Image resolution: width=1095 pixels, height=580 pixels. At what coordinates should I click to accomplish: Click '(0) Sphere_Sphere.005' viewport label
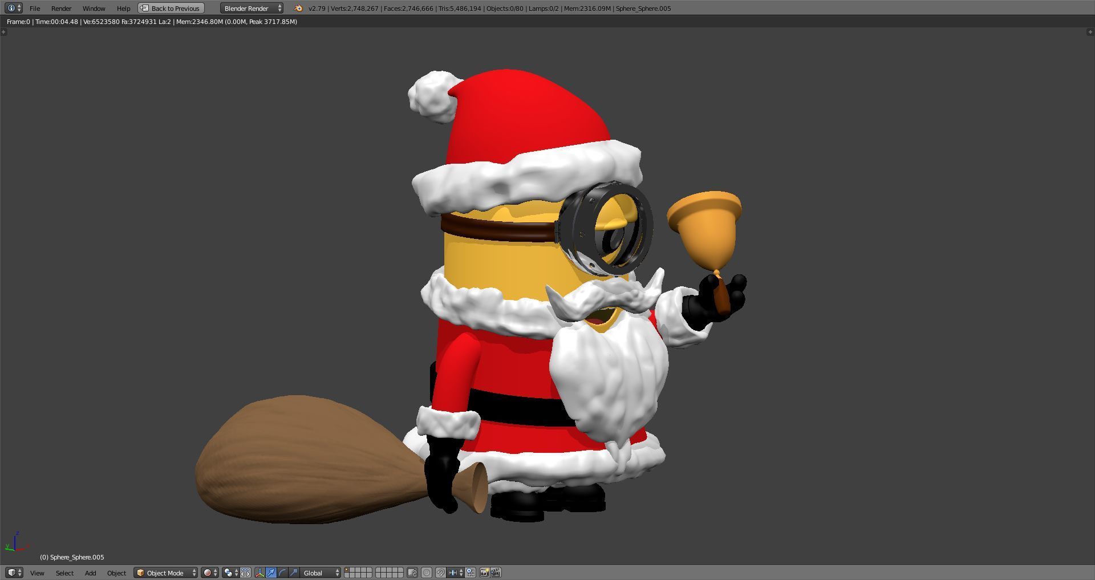pos(72,557)
